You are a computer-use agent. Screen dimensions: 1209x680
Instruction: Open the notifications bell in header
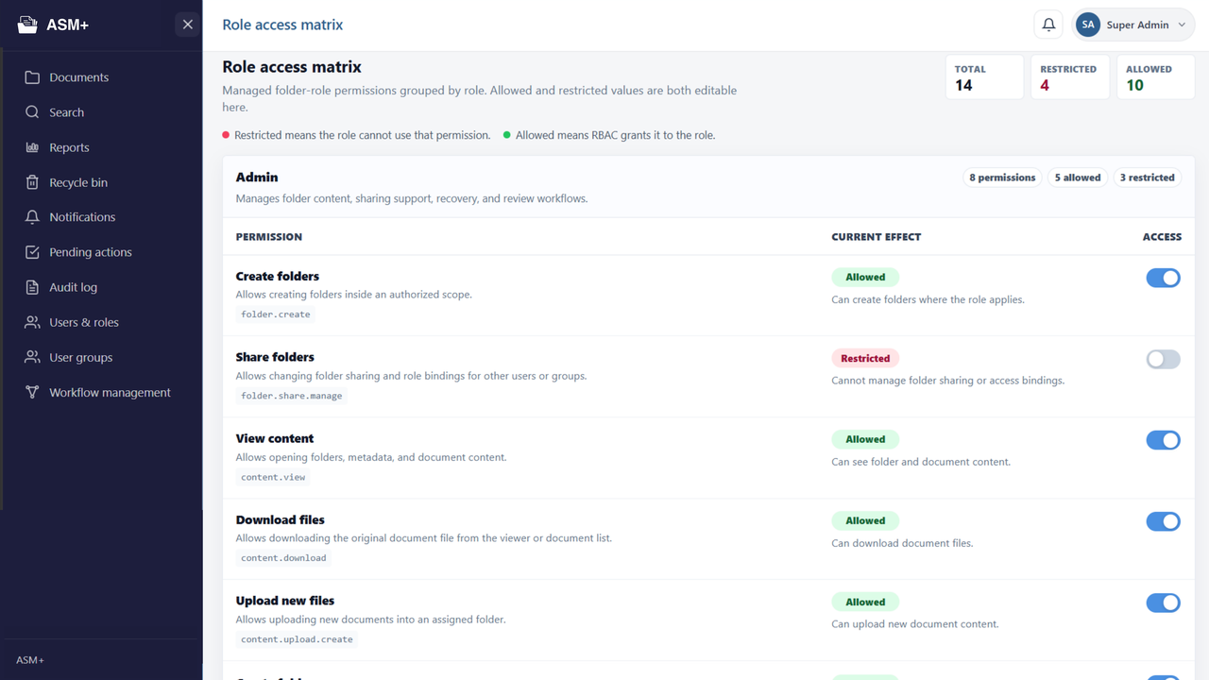(x=1048, y=25)
